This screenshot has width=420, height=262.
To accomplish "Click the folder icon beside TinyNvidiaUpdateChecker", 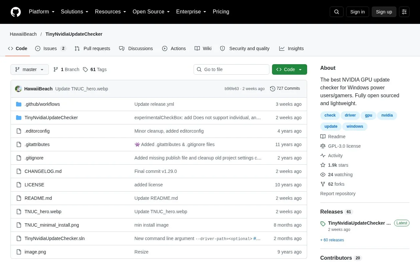I will click(19, 118).
